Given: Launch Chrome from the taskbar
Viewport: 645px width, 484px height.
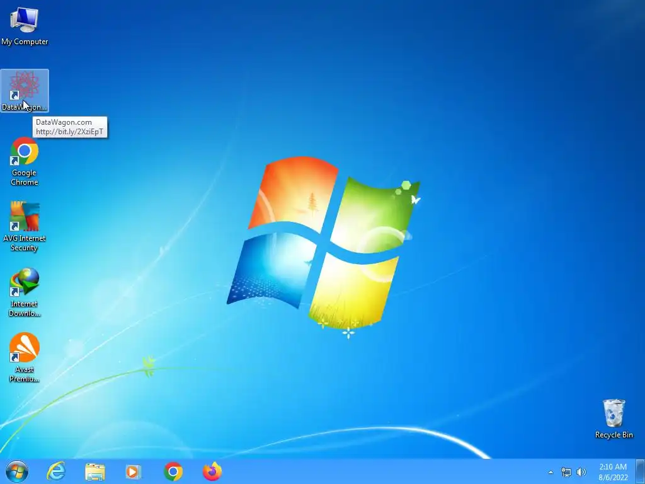Looking at the screenshot, I should [x=173, y=471].
